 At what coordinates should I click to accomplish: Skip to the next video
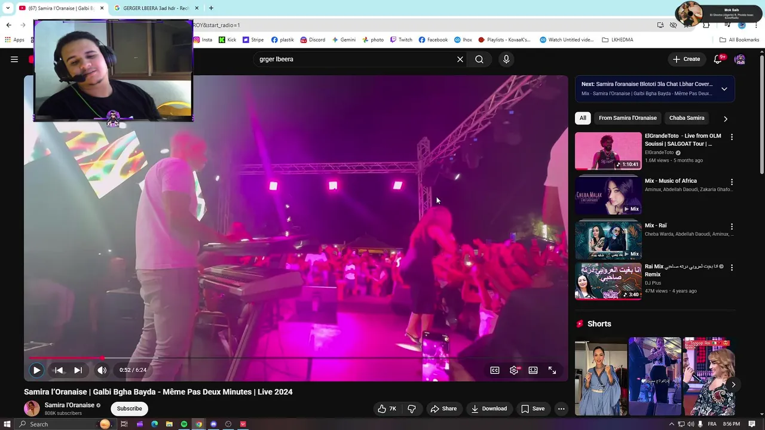[78, 370]
